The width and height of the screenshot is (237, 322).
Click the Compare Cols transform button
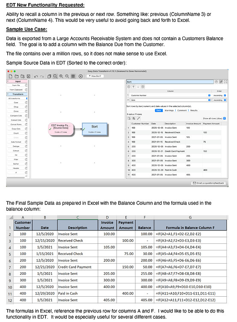click(16, 115)
